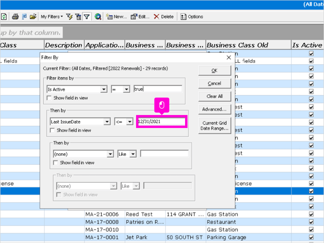Viewport: 324px width, 243px height.
Task: Check Show field in view under third (none)
Action: coord(56,163)
